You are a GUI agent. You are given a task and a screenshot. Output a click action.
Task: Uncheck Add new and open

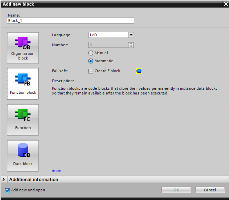(x=7, y=190)
